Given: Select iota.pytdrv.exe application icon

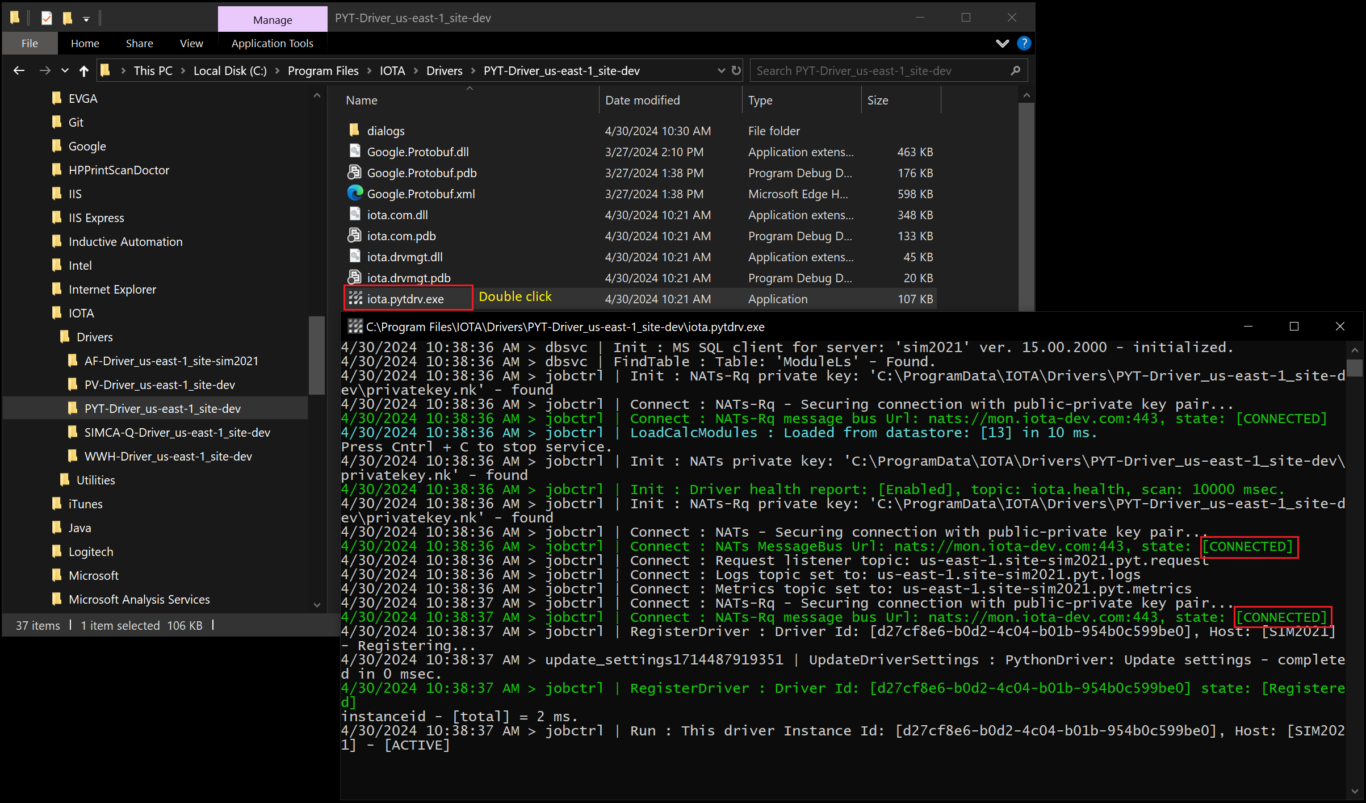Looking at the screenshot, I should [355, 298].
